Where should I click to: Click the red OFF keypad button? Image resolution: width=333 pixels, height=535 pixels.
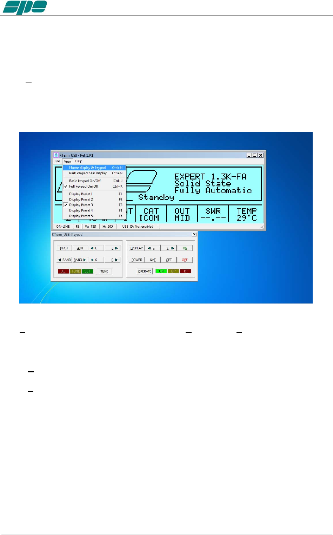pyautogui.click(x=185, y=260)
